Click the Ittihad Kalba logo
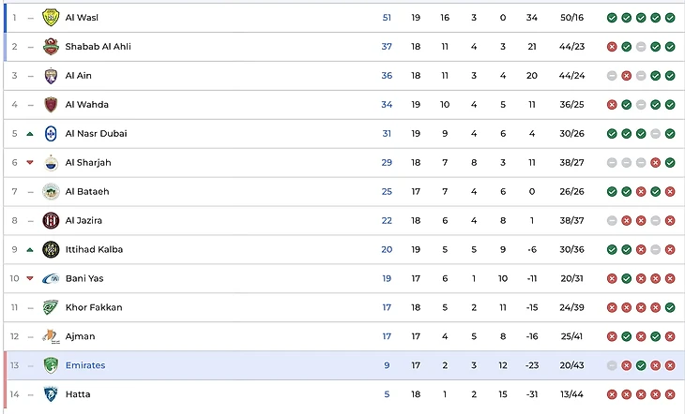 (x=51, y=249)
